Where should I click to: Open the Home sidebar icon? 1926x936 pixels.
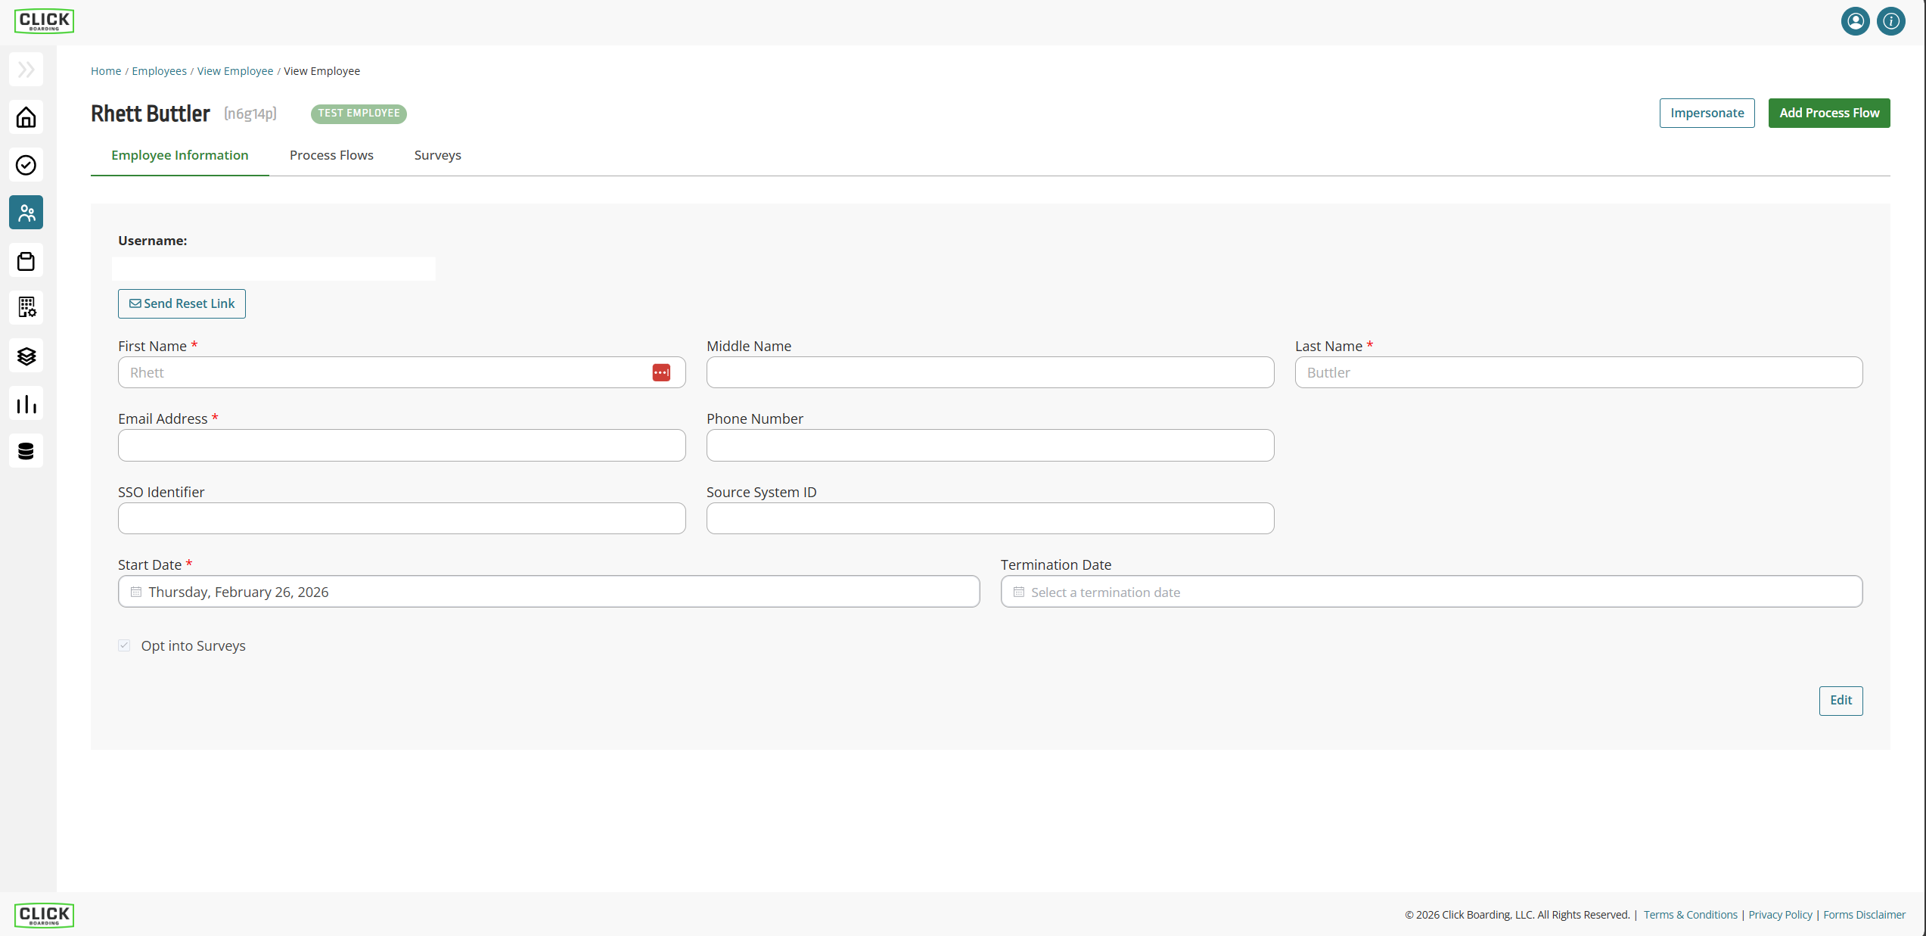pos(26,117)
